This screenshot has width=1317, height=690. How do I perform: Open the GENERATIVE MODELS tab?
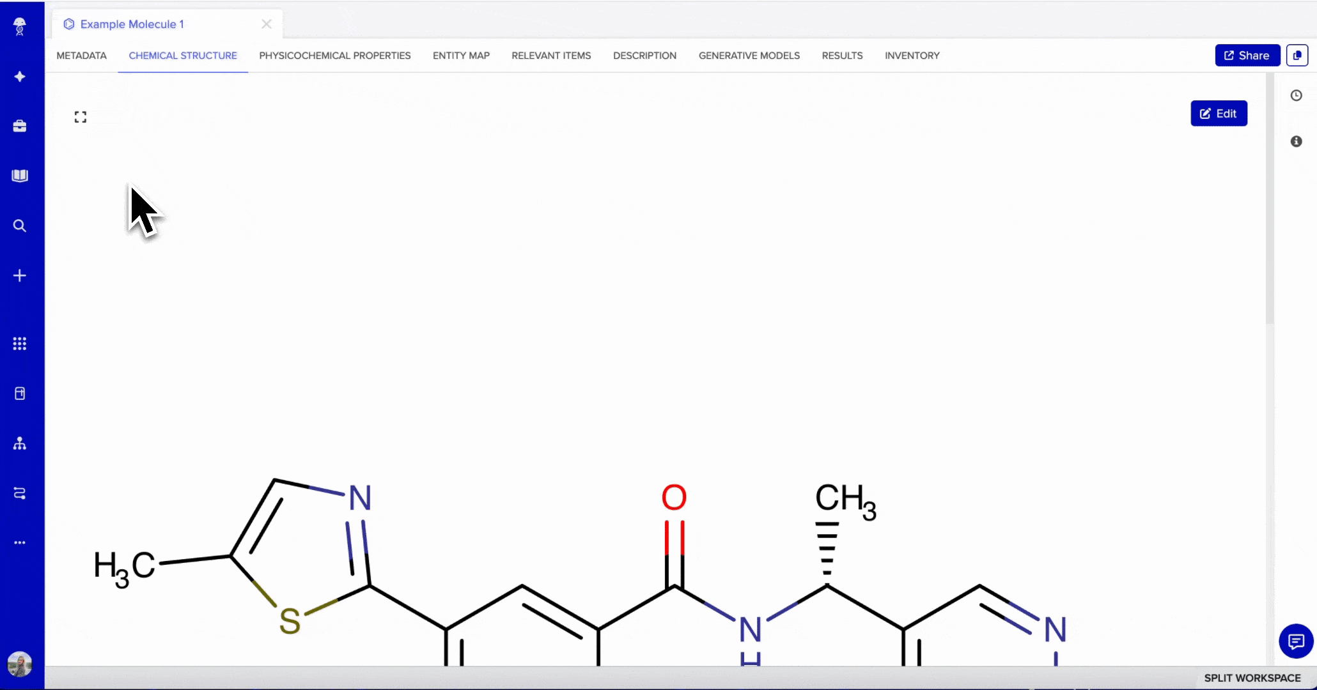(749, 56)
